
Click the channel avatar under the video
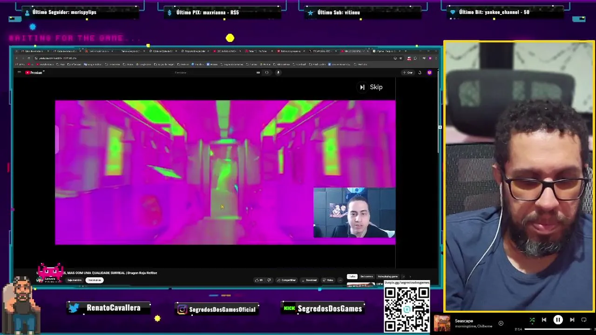tap(41, 279)
